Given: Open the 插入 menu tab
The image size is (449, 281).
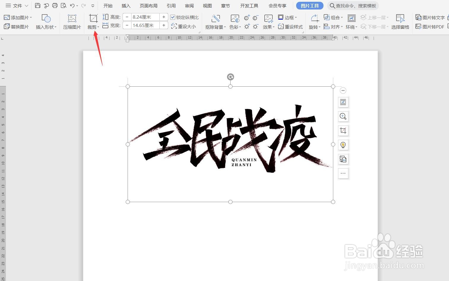Looking at the screenshot, I should [126, 5].
